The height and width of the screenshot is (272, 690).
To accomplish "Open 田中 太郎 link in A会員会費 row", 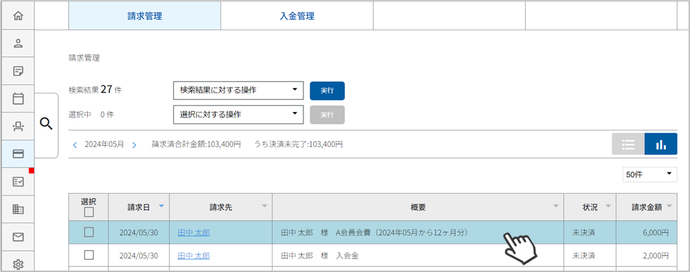I will tap(194, 232).
